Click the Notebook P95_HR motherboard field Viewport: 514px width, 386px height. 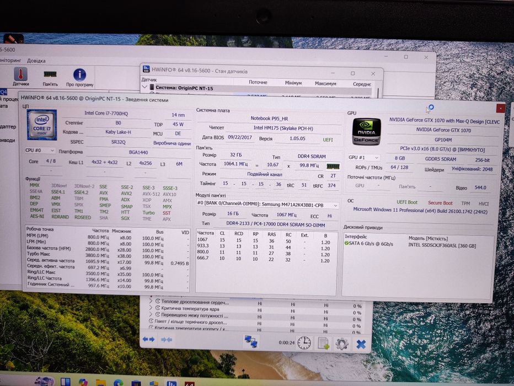[269, 119]
